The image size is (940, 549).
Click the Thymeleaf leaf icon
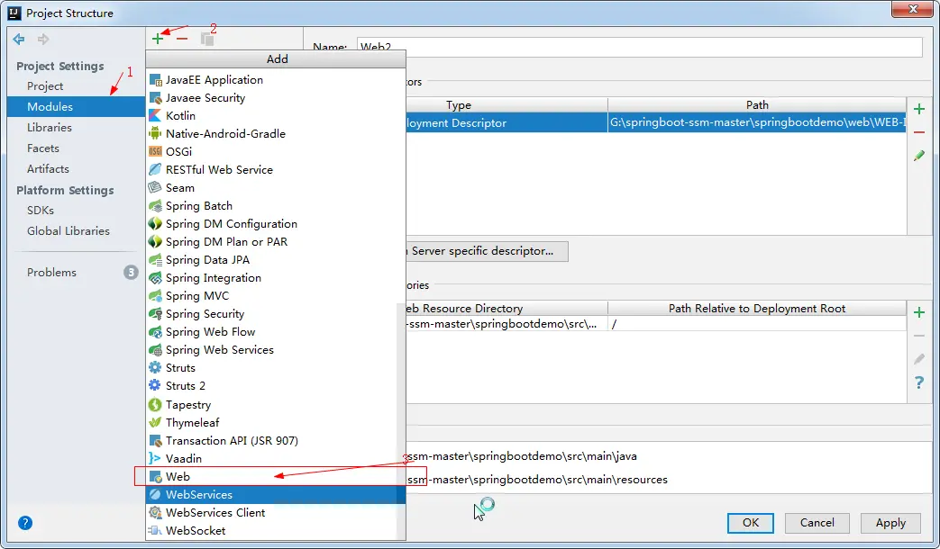[x=155, y=423]
